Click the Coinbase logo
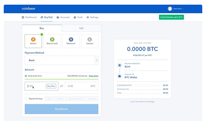The image size is (207, 129). (28, 9)
